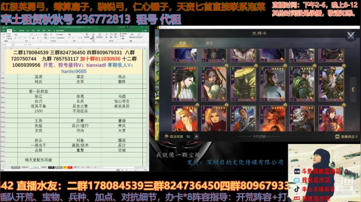Click the gold left-arrow chevron beside the cards

pos(353,89)
